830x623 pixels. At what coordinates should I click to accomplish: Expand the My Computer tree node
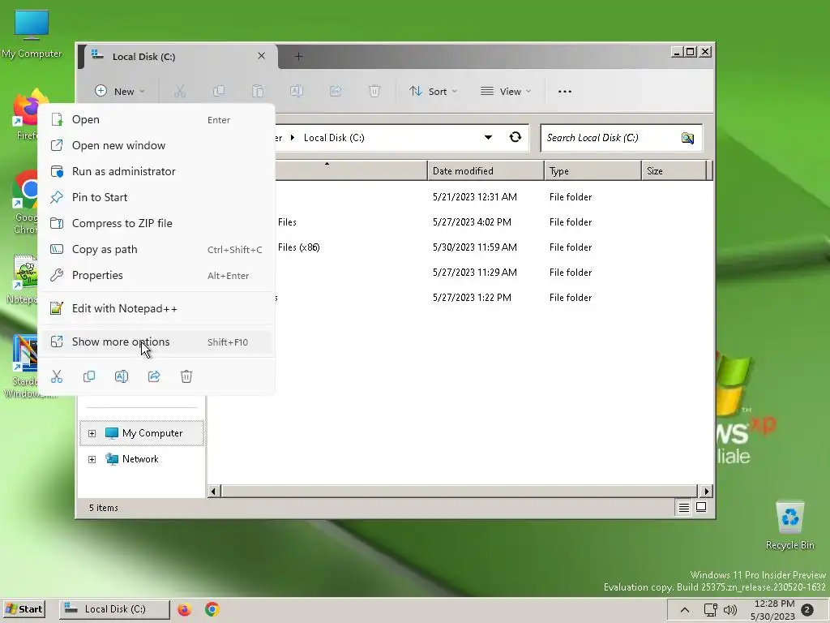[x=92, y=433]
